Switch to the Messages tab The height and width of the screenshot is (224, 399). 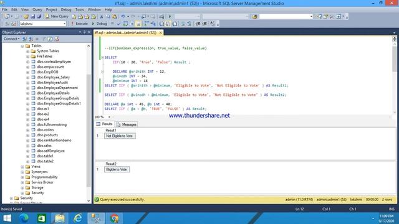[x=127, y=124]
